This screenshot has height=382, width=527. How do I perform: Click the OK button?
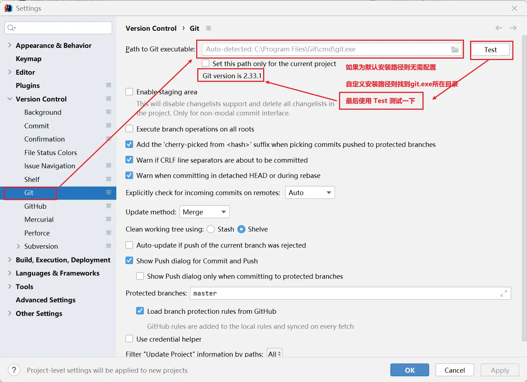click(410, 370)
